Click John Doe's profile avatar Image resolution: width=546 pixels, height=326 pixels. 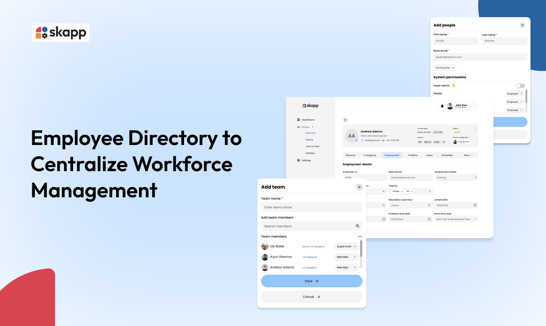coord(450,106)
